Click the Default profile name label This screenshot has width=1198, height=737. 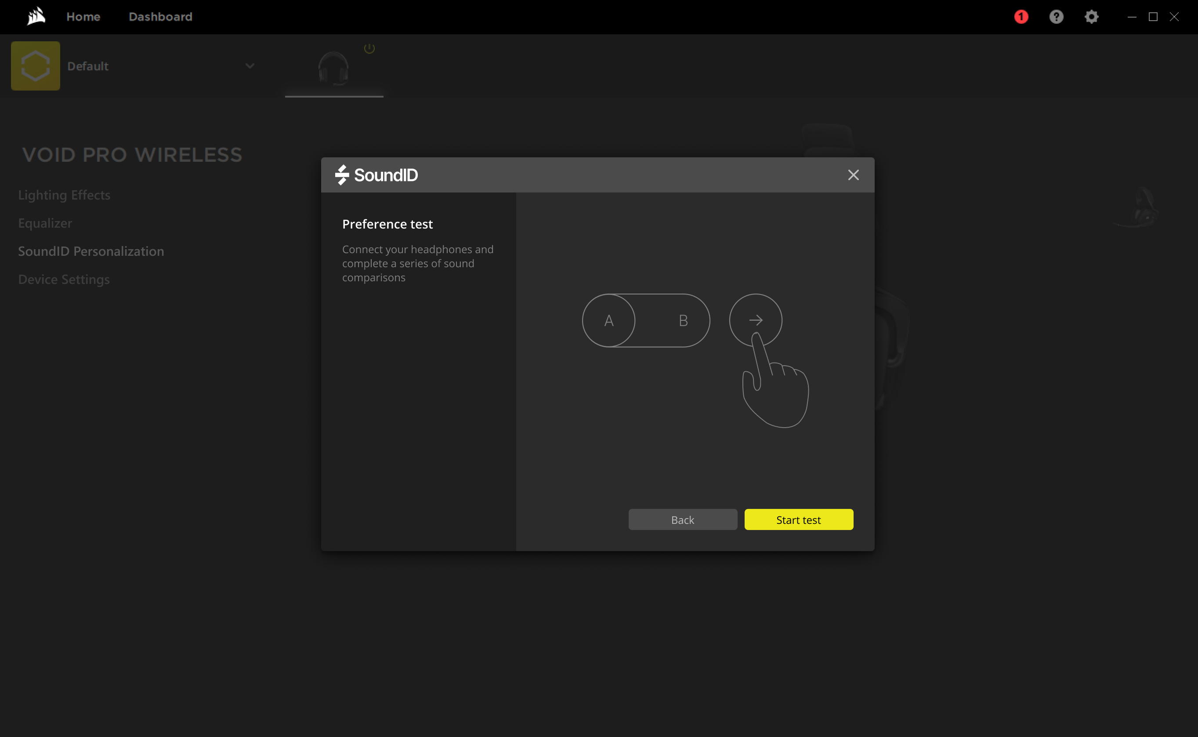[88, 66]
